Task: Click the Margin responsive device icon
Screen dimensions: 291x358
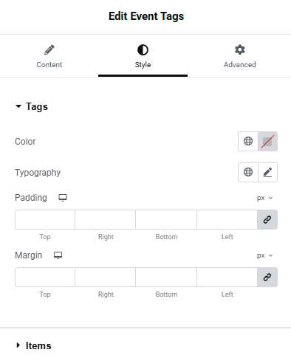Action: coord(58,255)
